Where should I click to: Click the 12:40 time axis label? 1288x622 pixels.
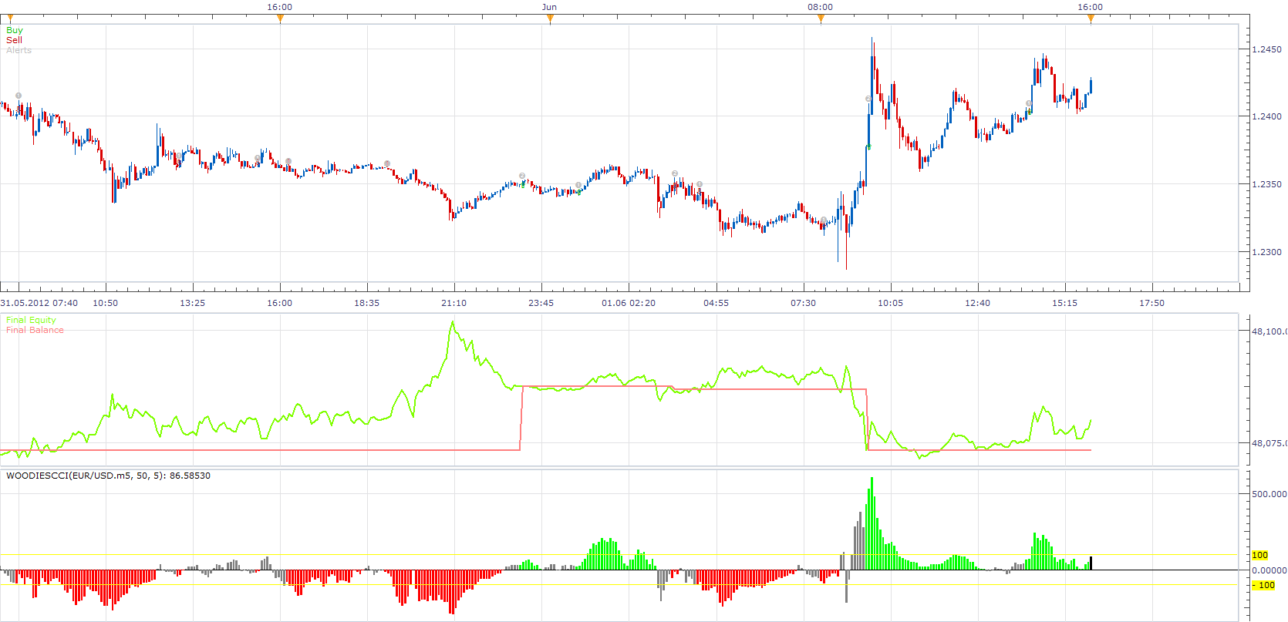978,303
